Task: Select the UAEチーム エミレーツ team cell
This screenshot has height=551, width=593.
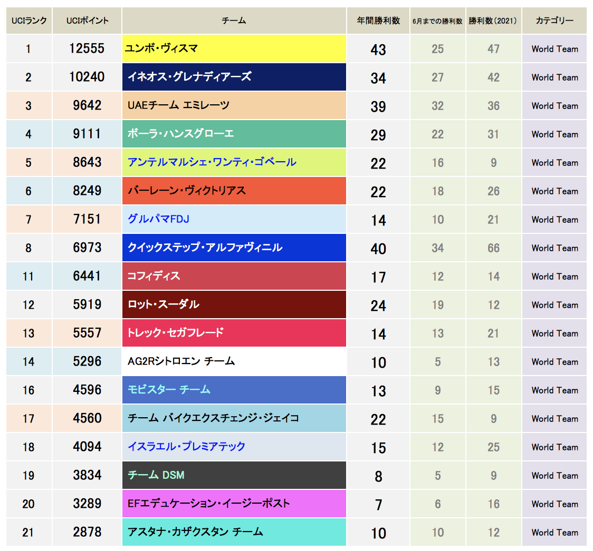Action: (x=234, y=105)
